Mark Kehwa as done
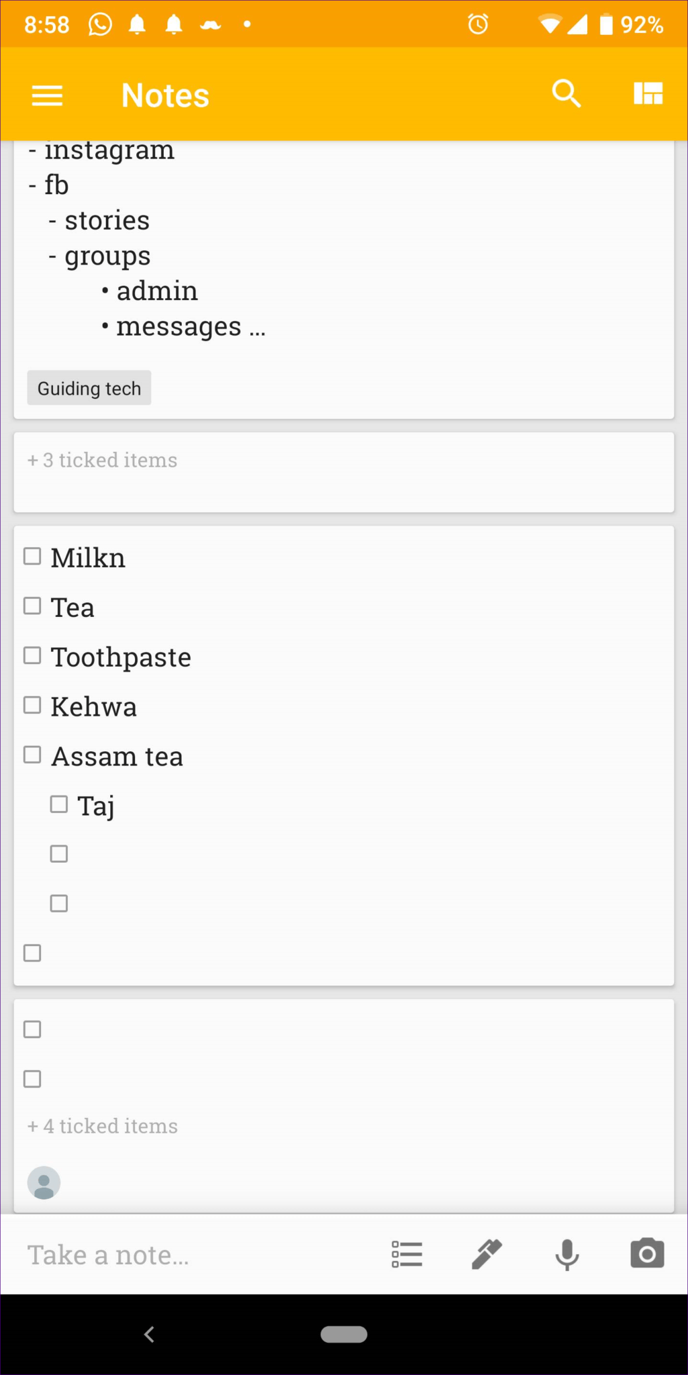 click(32, 705)
